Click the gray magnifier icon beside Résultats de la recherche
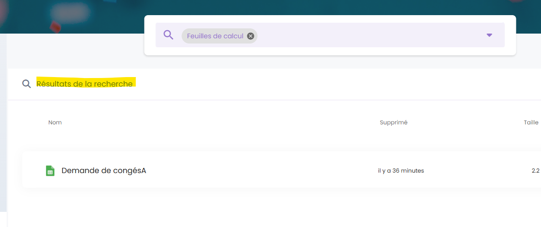 click(27, 84)
